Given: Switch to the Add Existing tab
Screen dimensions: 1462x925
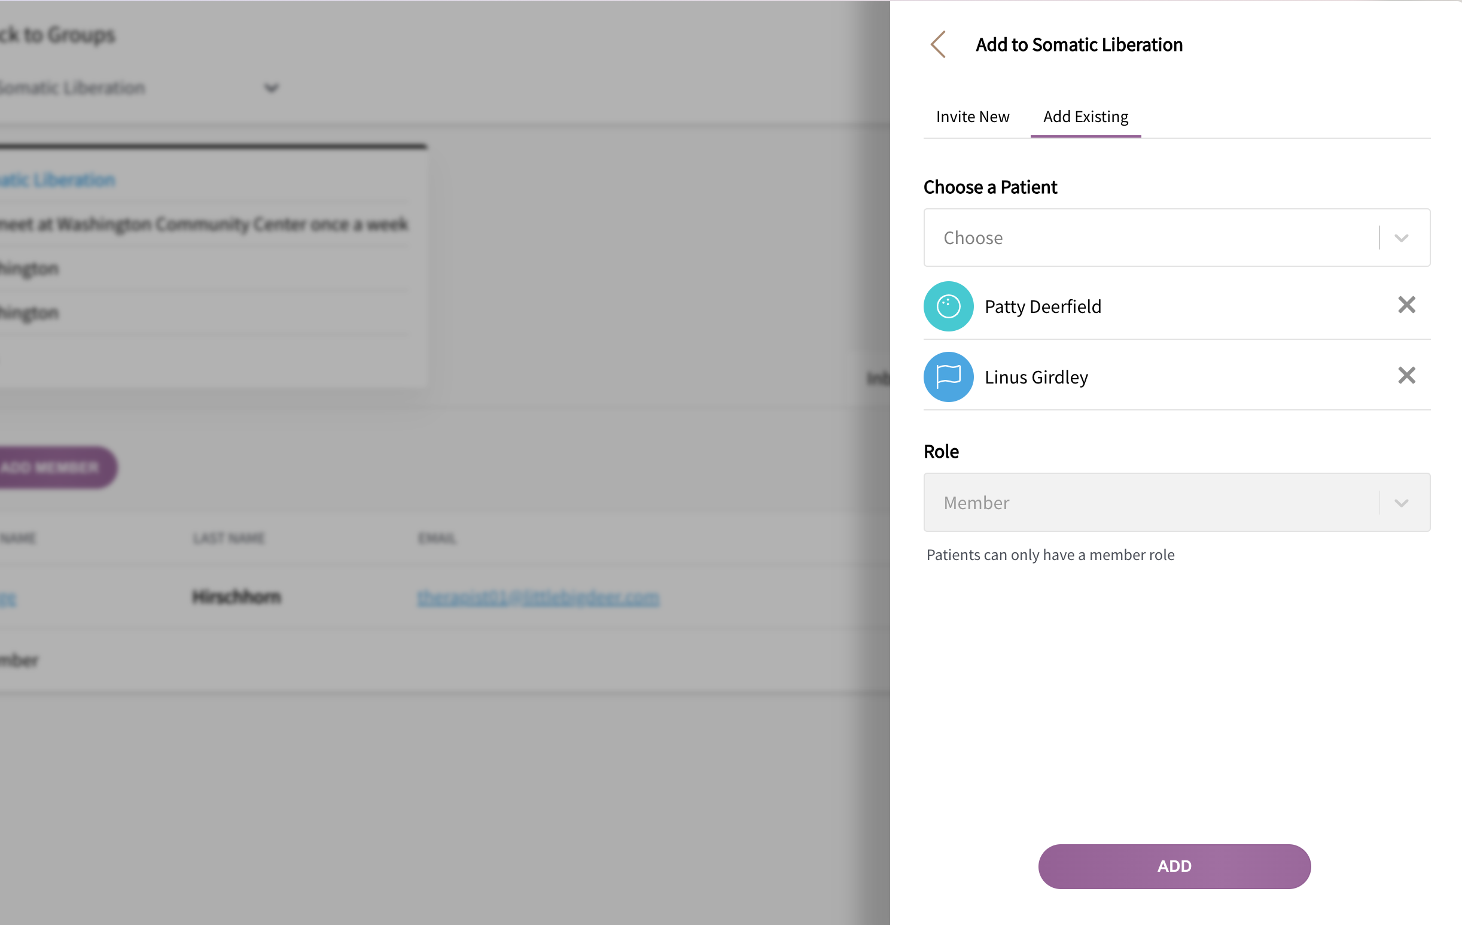Looking at the screenshot, I should [x=1085, y=116].
